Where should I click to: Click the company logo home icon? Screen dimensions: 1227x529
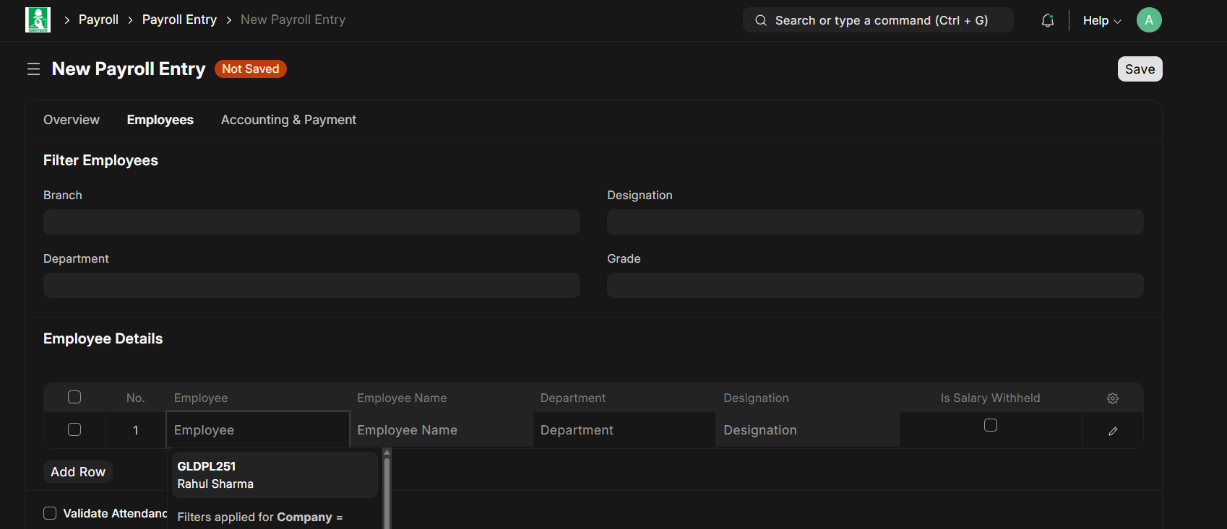(x=38, y=20)
